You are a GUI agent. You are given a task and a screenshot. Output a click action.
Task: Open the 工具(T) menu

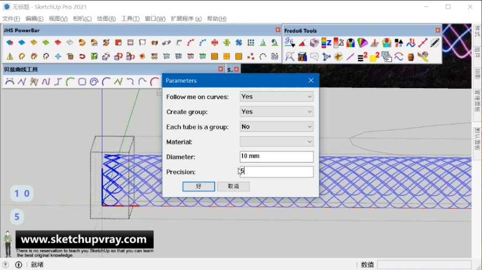130,19
